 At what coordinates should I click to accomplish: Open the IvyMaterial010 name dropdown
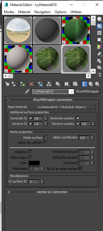pos(72,91)
